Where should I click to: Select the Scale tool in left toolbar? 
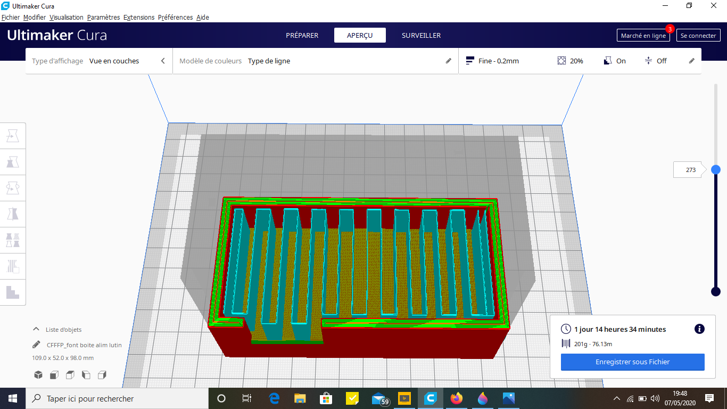tap(13, 162)
